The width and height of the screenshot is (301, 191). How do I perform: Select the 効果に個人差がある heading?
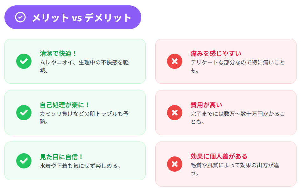coord(219,156)
